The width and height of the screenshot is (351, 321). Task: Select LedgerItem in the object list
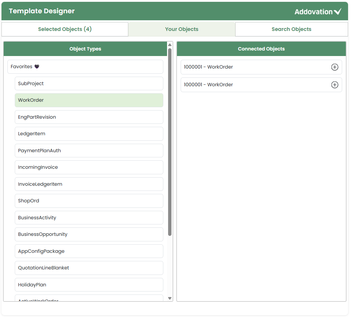coord(89,134)
